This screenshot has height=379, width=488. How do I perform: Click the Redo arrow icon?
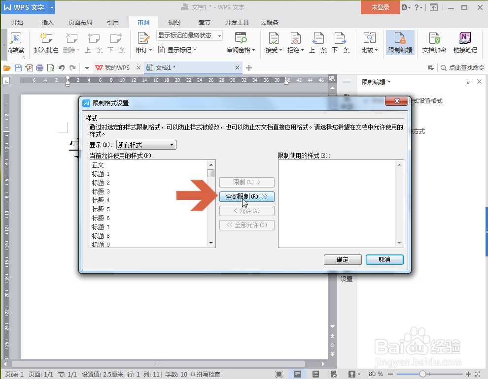click(x=72, y=68)
